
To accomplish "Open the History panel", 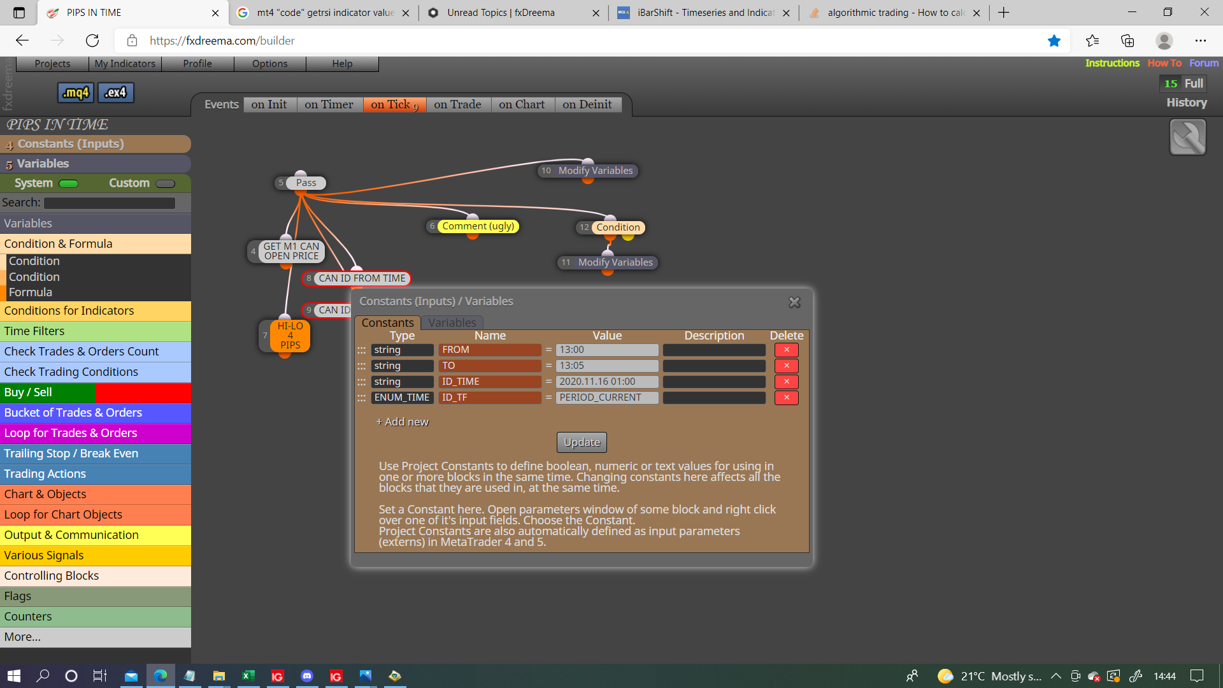I will coord(1187,103).
